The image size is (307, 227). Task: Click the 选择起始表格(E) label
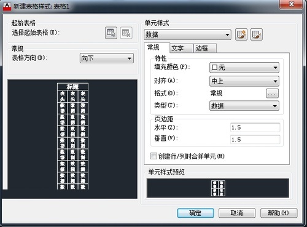pyautogui.click(x=36, y=33)
